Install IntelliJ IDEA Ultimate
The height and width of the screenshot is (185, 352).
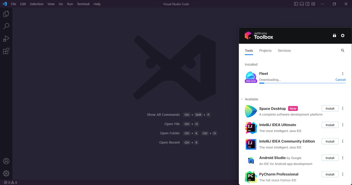330,125
